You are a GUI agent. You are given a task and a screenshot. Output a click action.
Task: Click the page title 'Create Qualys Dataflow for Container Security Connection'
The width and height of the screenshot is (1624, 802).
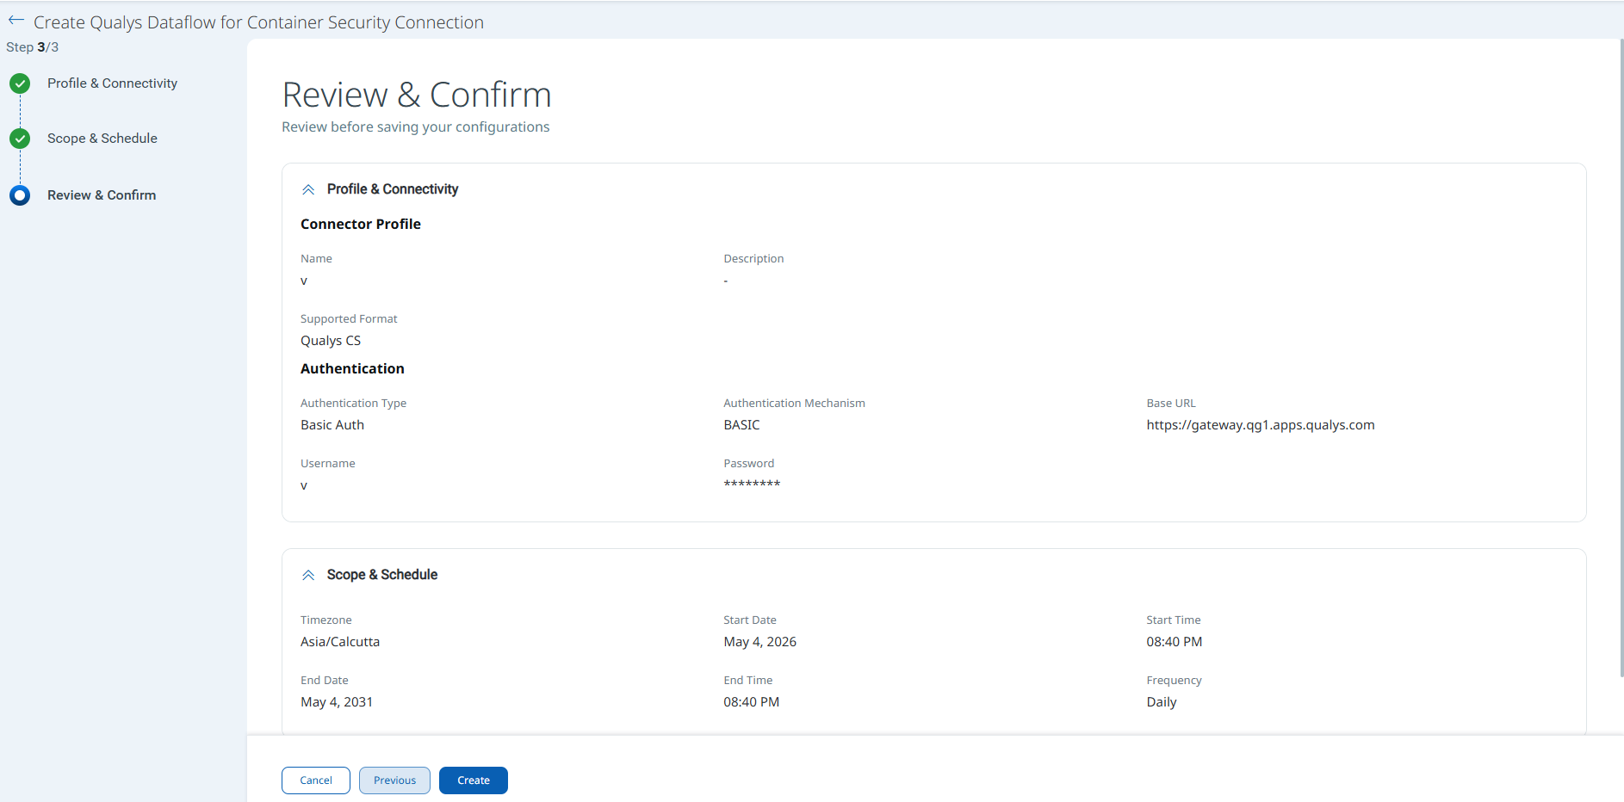pyautogui.click(x=258, y=22)
